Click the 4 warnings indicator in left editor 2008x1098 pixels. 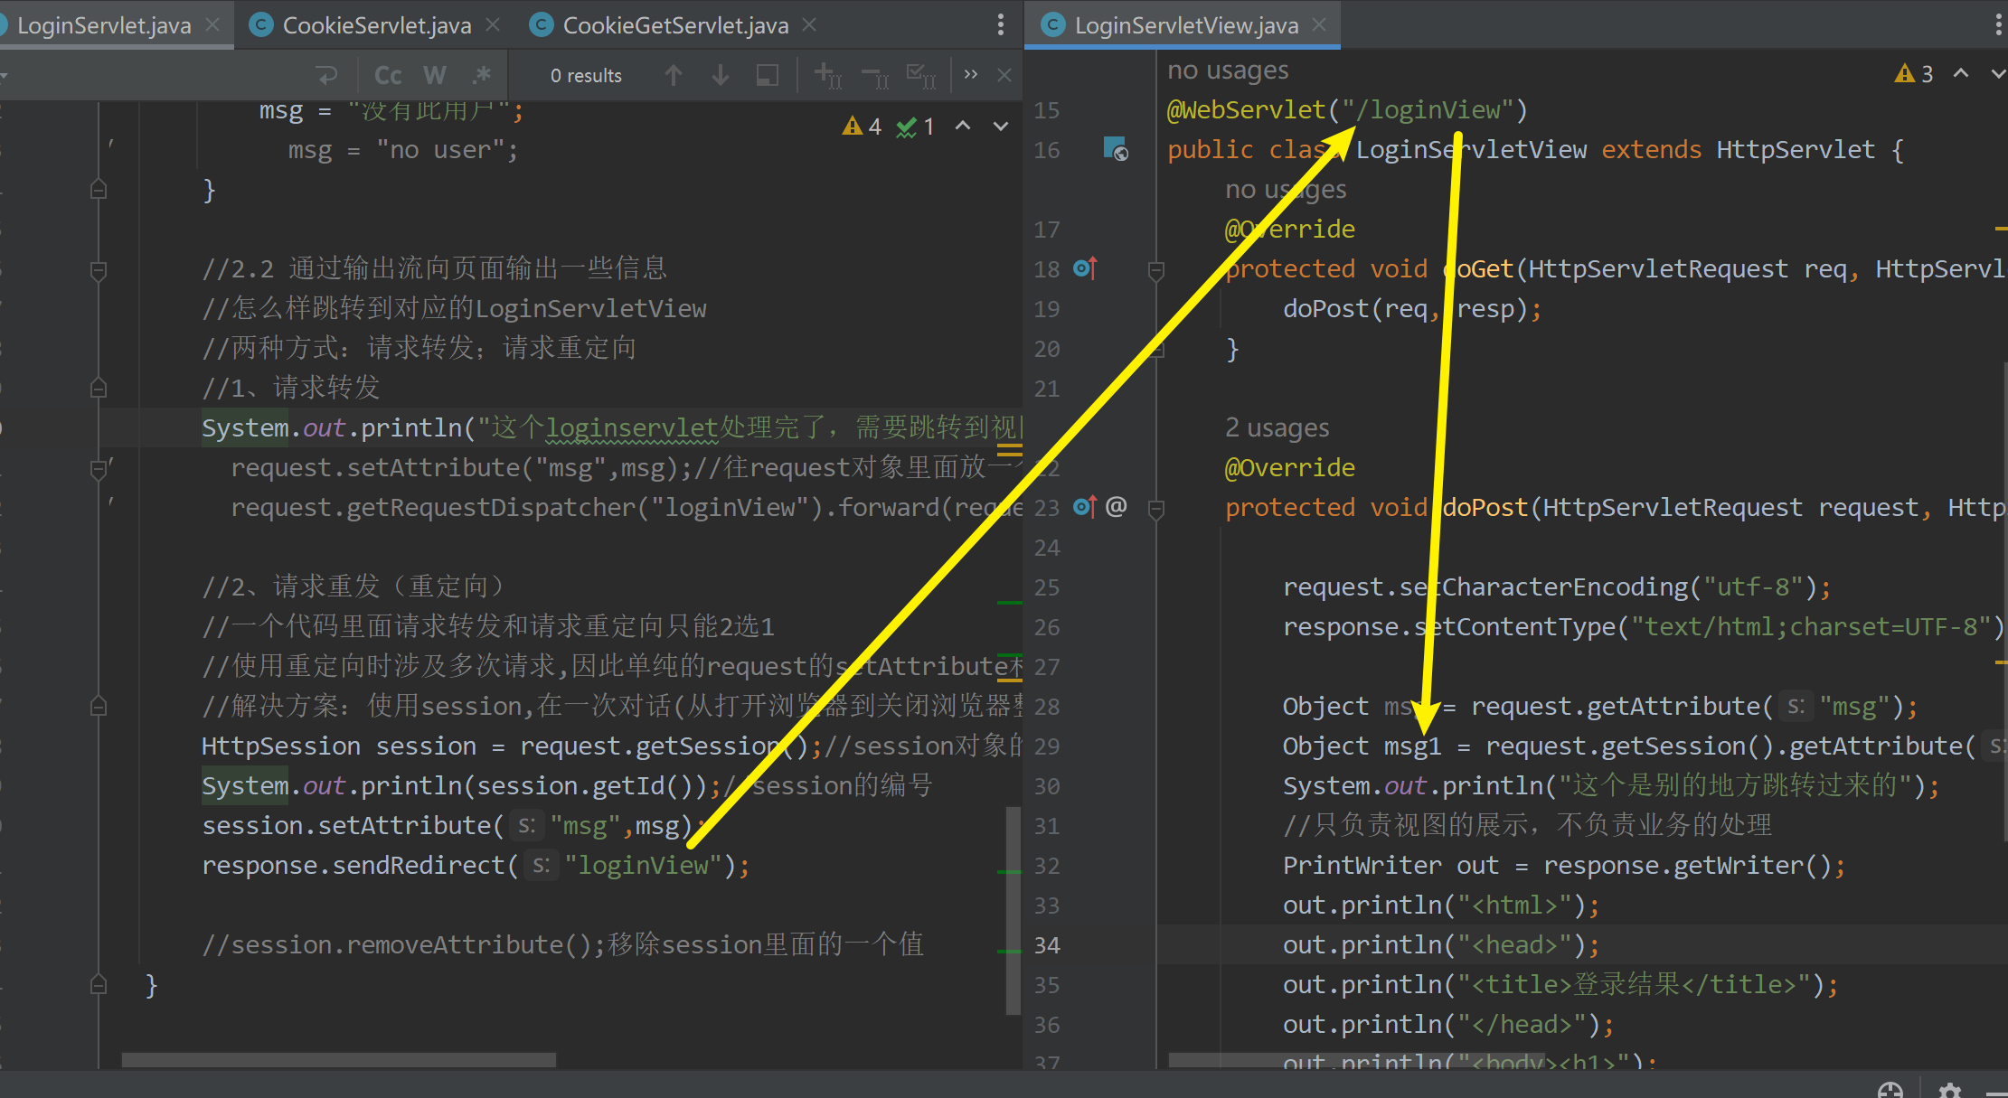click(x=862, y=127)
